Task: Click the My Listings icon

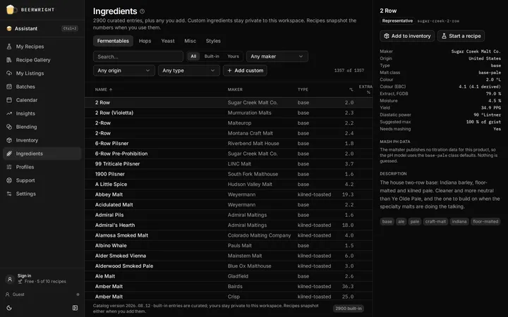Action: (9, 73)
